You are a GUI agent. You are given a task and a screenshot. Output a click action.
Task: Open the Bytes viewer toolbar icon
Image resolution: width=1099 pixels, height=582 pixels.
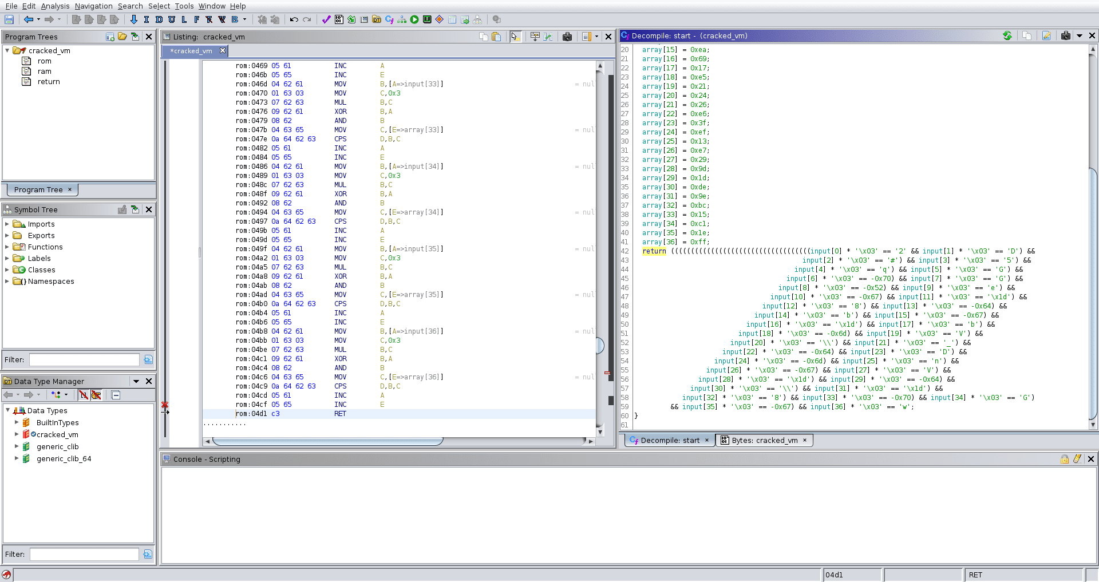pos(339,19)
